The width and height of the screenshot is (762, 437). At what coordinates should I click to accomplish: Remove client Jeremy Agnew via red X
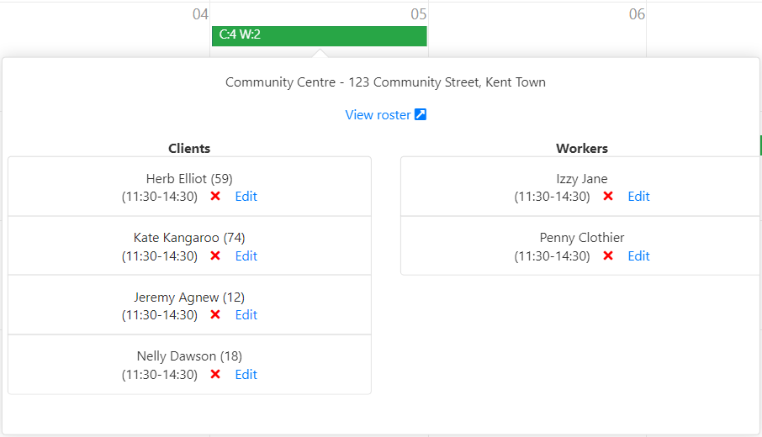(215, 314)
